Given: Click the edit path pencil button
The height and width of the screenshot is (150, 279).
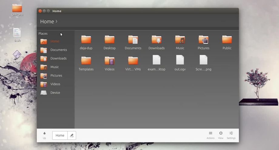Looking at the screenshot, I should pos(72,135).
